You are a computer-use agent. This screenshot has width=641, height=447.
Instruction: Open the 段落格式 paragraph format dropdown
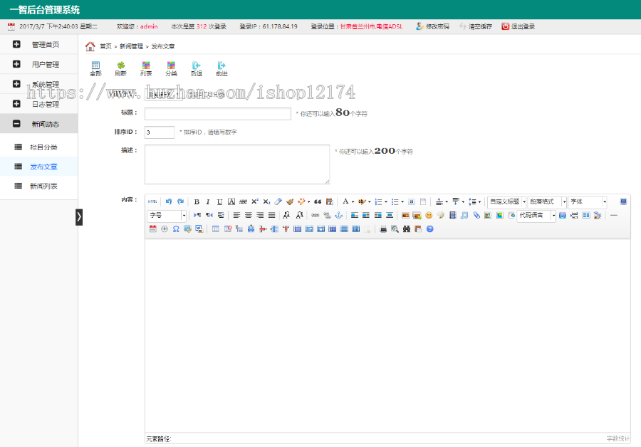(547, 202)
